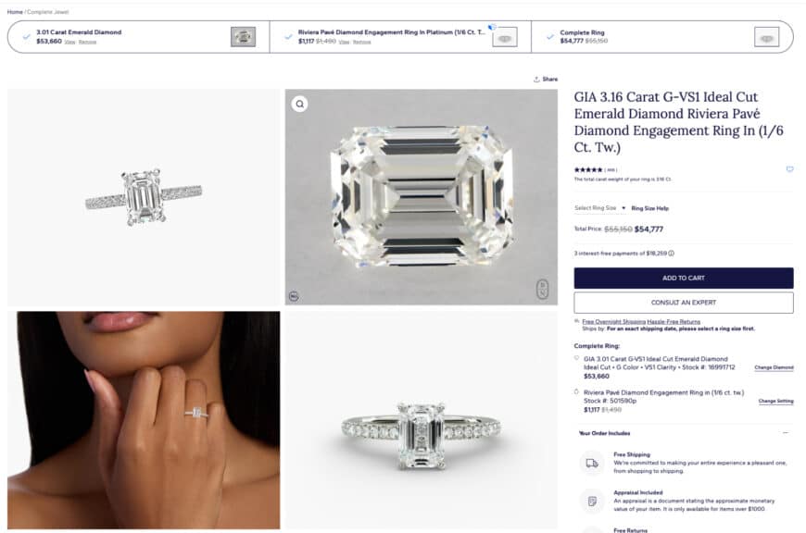
Task: Click the Change Diamond link
Action: [774, 367]
